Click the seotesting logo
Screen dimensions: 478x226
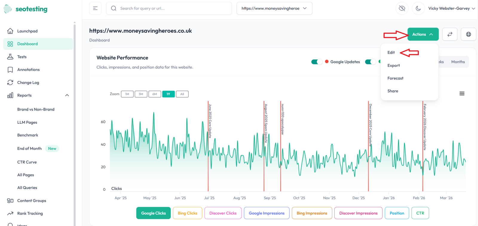click(x=26, y=9)
